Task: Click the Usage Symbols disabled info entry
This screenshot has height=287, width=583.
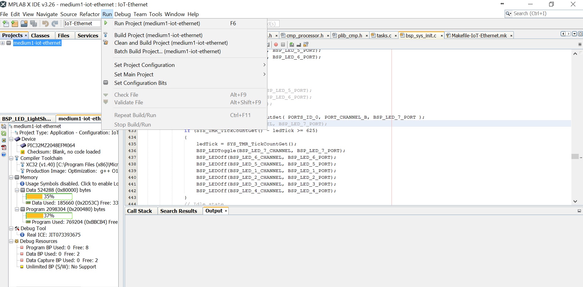Action: coord(69,184)
